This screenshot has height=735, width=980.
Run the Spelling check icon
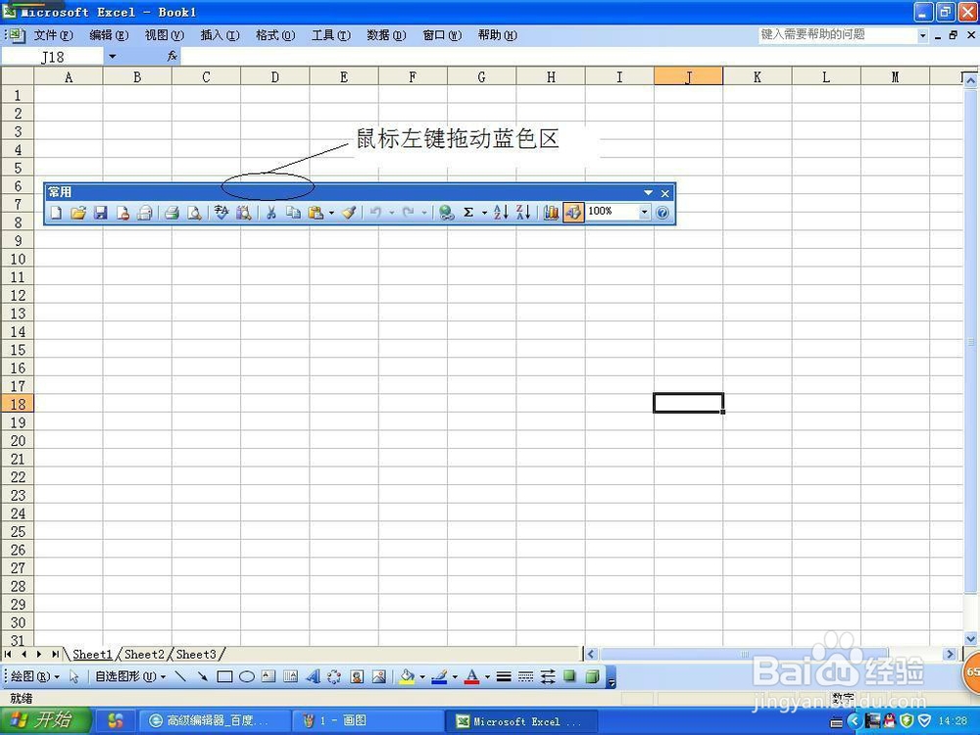(221, 213)
